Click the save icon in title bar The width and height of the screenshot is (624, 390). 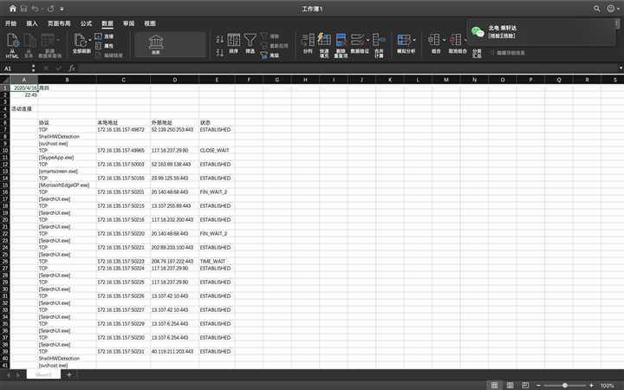tap(23, 9)
